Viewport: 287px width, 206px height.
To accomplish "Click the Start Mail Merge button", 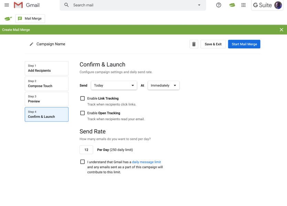I will pyautogui.click(x=244, y=44).
